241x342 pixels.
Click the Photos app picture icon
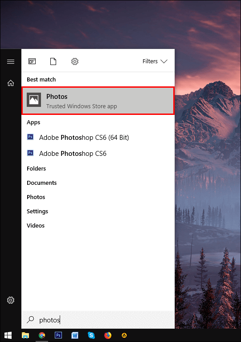34,100
